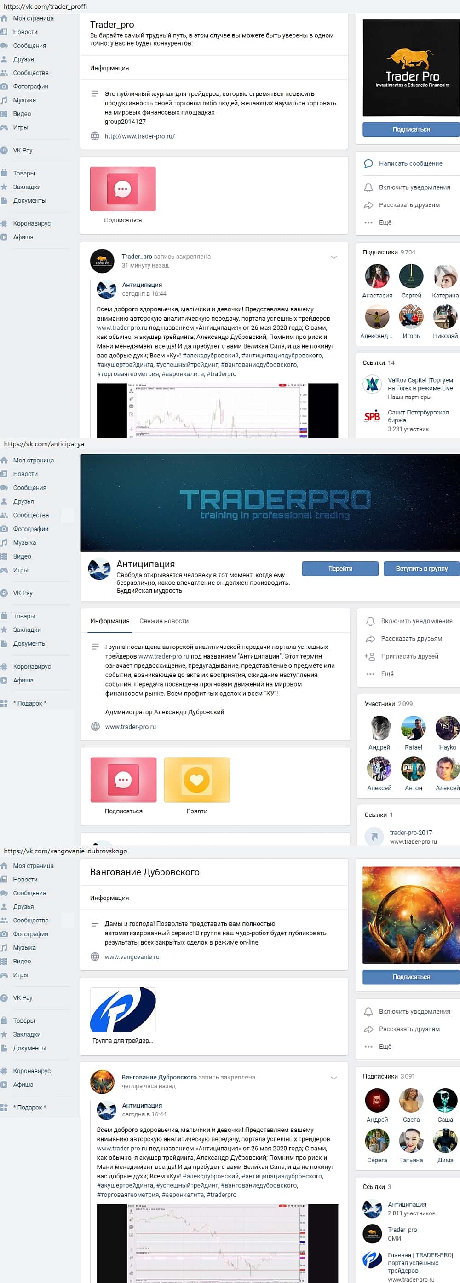460x1283 pixels.
Task: Click Trader_pro СМИ icon in Вангование links list
Action: click(372, 1234)
